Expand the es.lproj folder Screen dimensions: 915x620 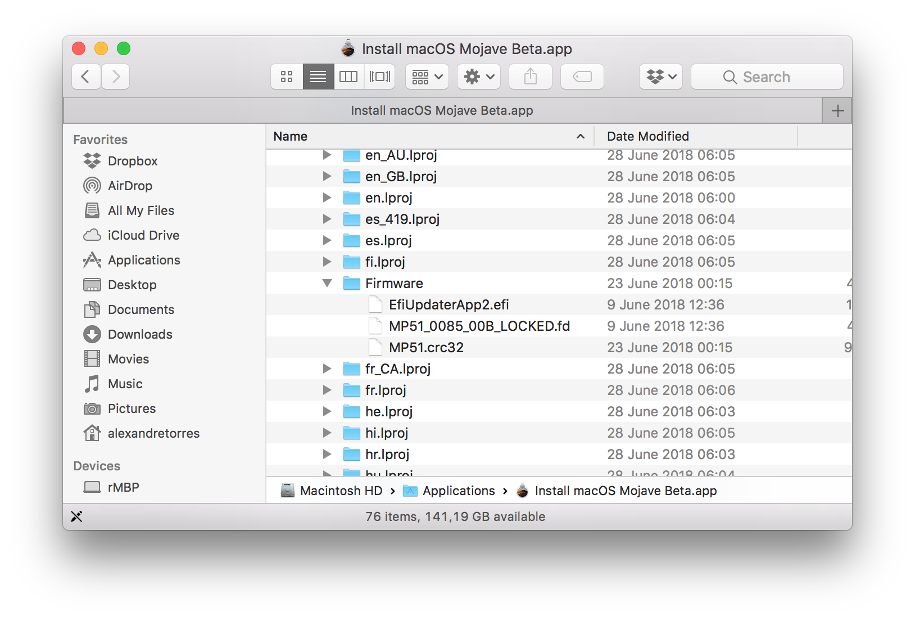pyautogui.click(x=327, y=240)
